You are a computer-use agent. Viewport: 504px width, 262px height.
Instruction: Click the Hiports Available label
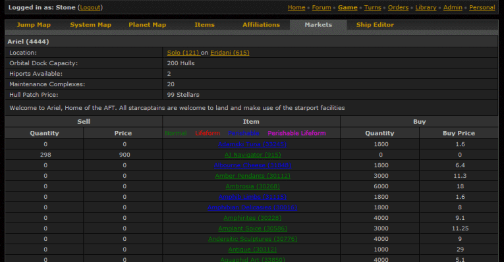coord(36,74)
